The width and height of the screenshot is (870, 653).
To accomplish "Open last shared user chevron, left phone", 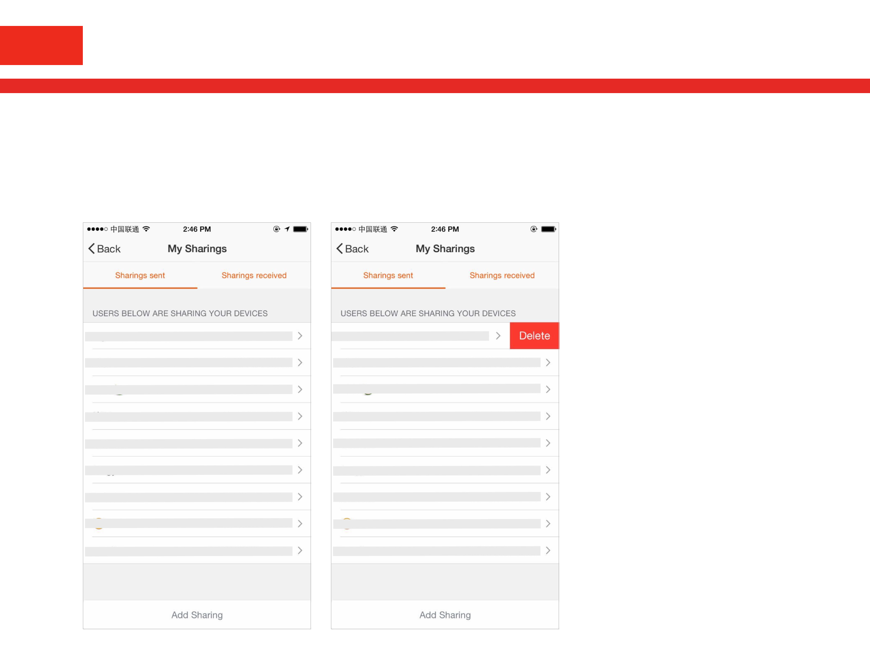I will coord(300,551).
